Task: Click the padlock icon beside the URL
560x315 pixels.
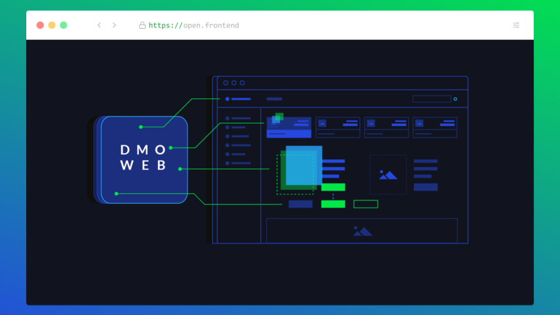Action: (142, 26)
